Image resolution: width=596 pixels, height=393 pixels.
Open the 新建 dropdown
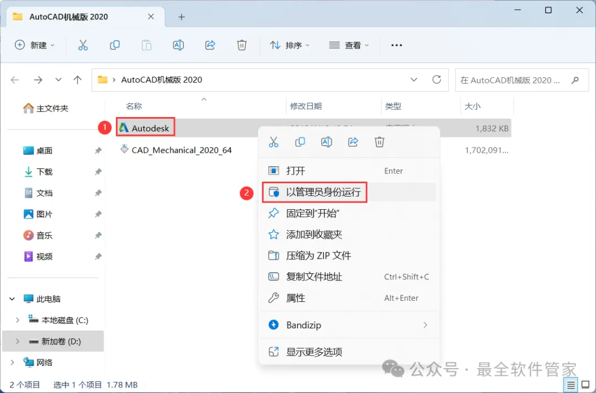[x=35, y=45]
